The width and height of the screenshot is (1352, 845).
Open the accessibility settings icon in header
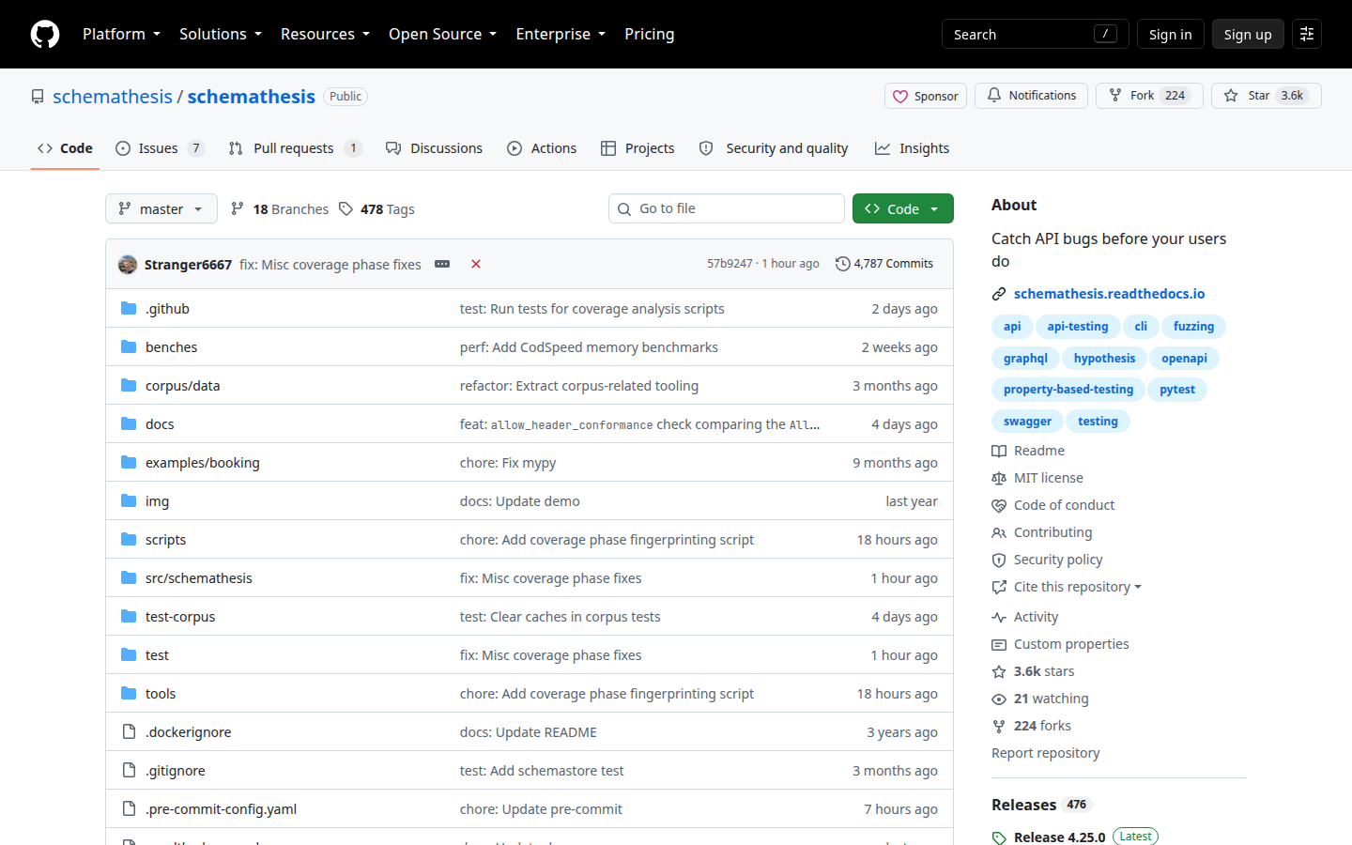1307,34
